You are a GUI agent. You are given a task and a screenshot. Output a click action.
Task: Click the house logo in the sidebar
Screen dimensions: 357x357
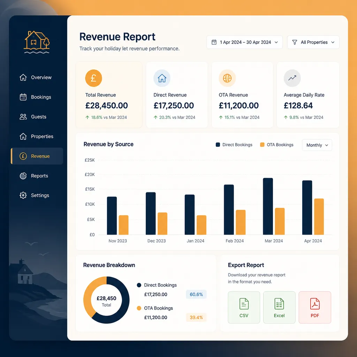click(x=37, y=42)
